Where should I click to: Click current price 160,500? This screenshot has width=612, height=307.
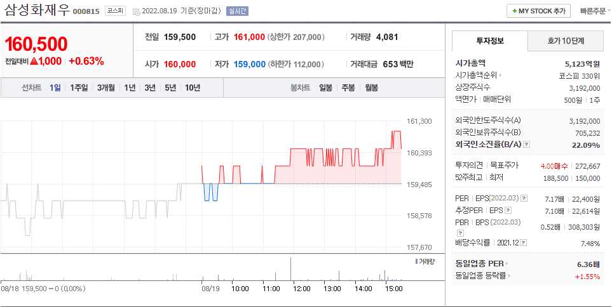(36, 44)
